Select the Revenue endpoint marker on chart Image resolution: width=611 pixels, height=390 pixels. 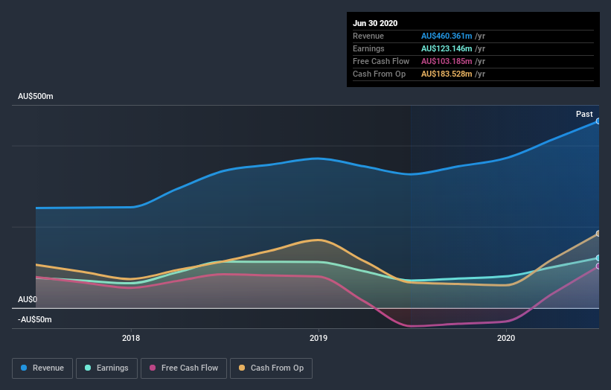pos(598,121)
